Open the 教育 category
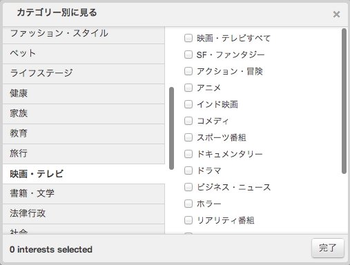Viewport: 350px width, 265px height. 84,134
